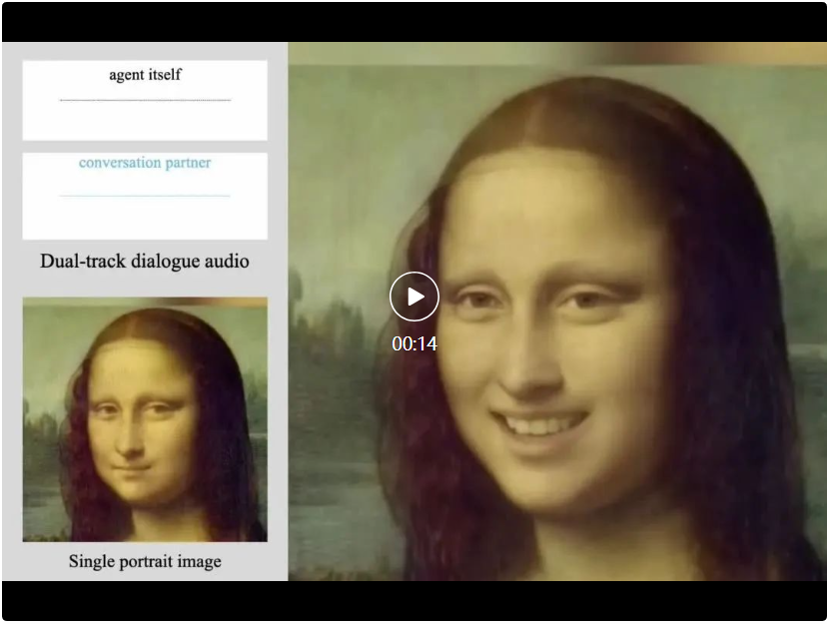Click the 'agent itself' text label

coord(145,75)
